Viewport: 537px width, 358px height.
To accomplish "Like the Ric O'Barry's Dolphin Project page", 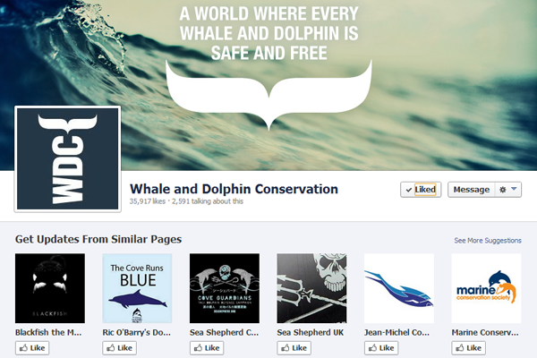I will tap(120, 348).
